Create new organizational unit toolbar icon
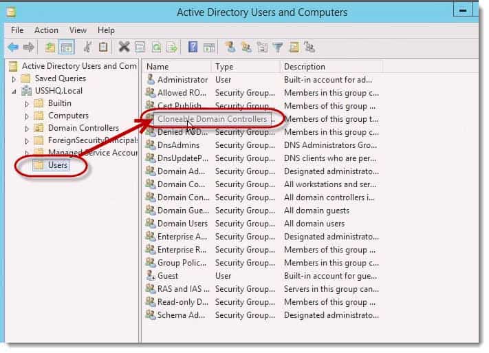 point(262,47)
